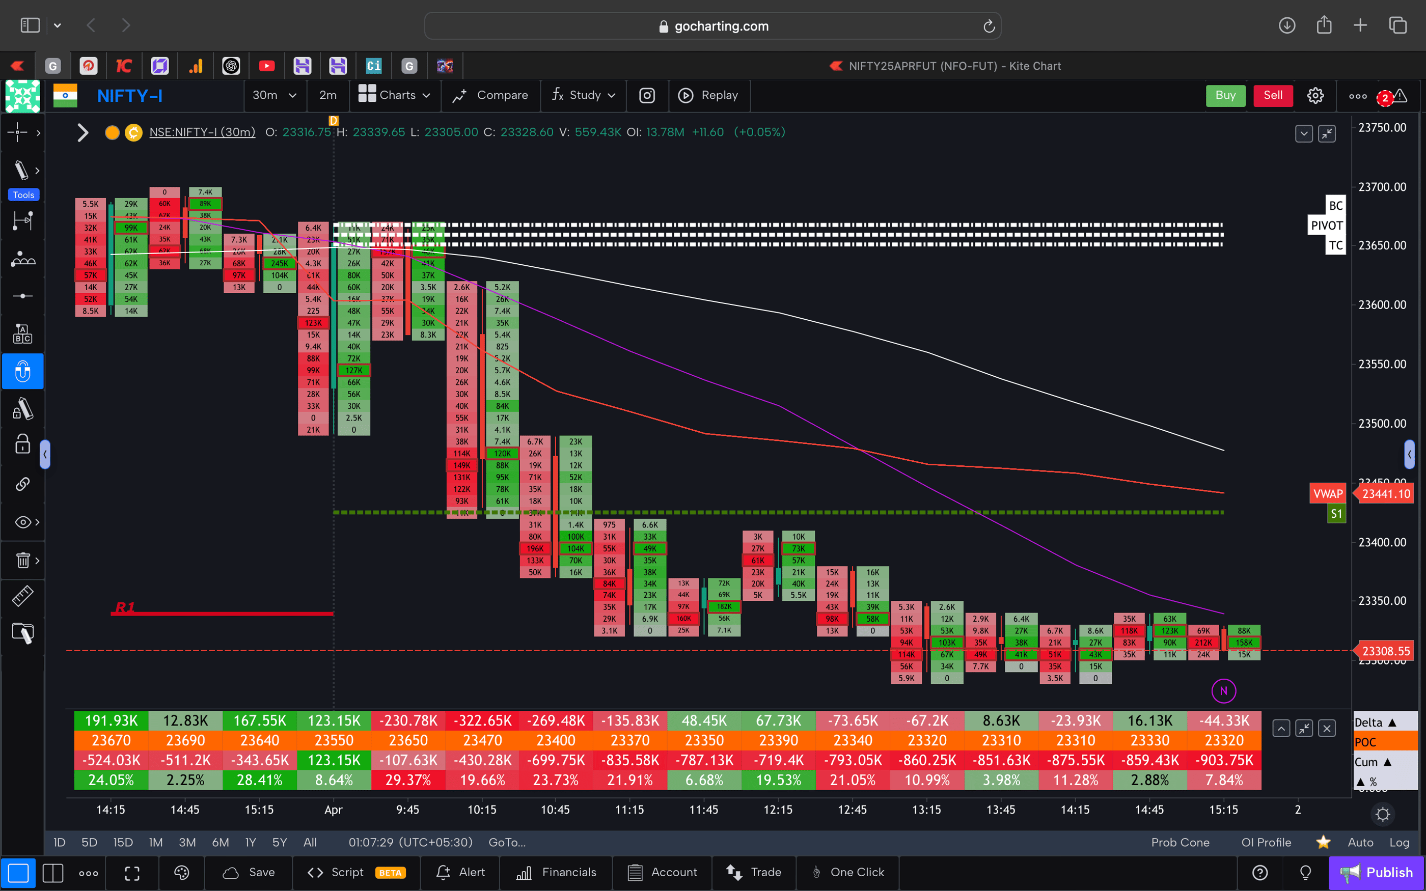Click the green Buy button
This screenshot has width=1426, height=891.
tap(1225, 96)
